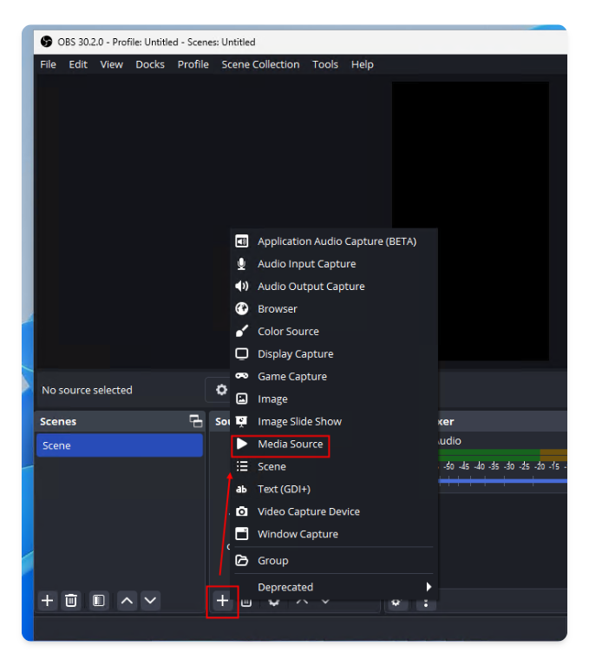The width and height of the screenshot is (589, 666).
Task: Click the plus icon to add source
Action: point(222,601)
